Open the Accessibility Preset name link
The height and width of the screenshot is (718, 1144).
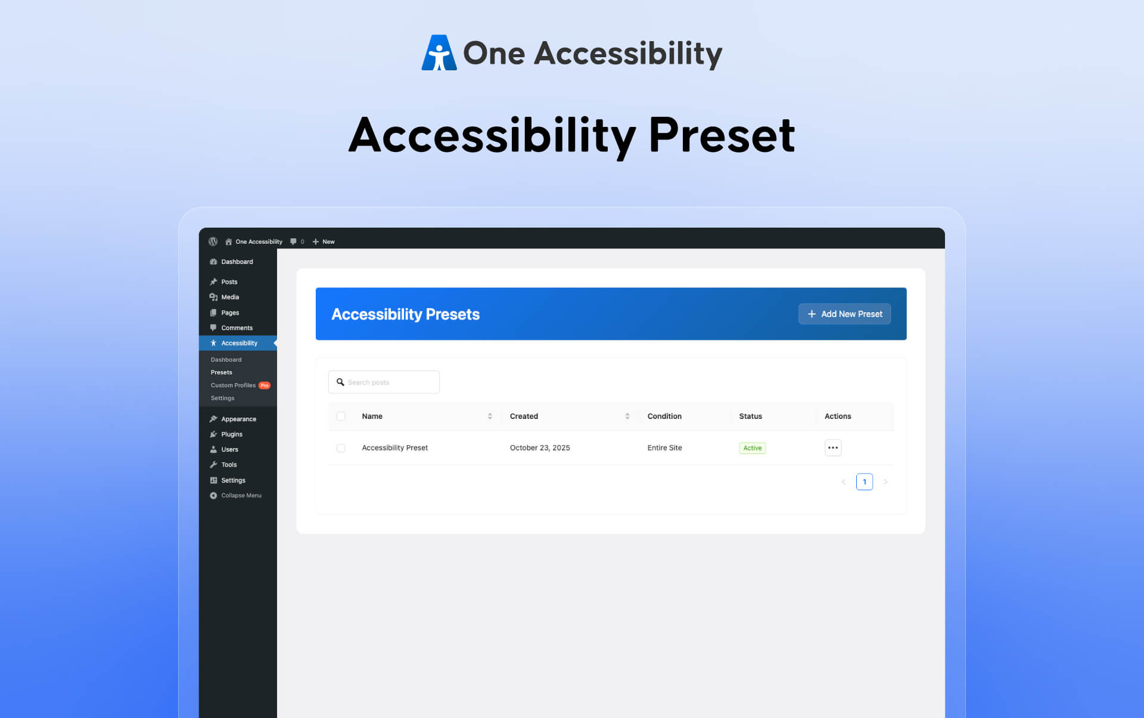tap(394, 447)
